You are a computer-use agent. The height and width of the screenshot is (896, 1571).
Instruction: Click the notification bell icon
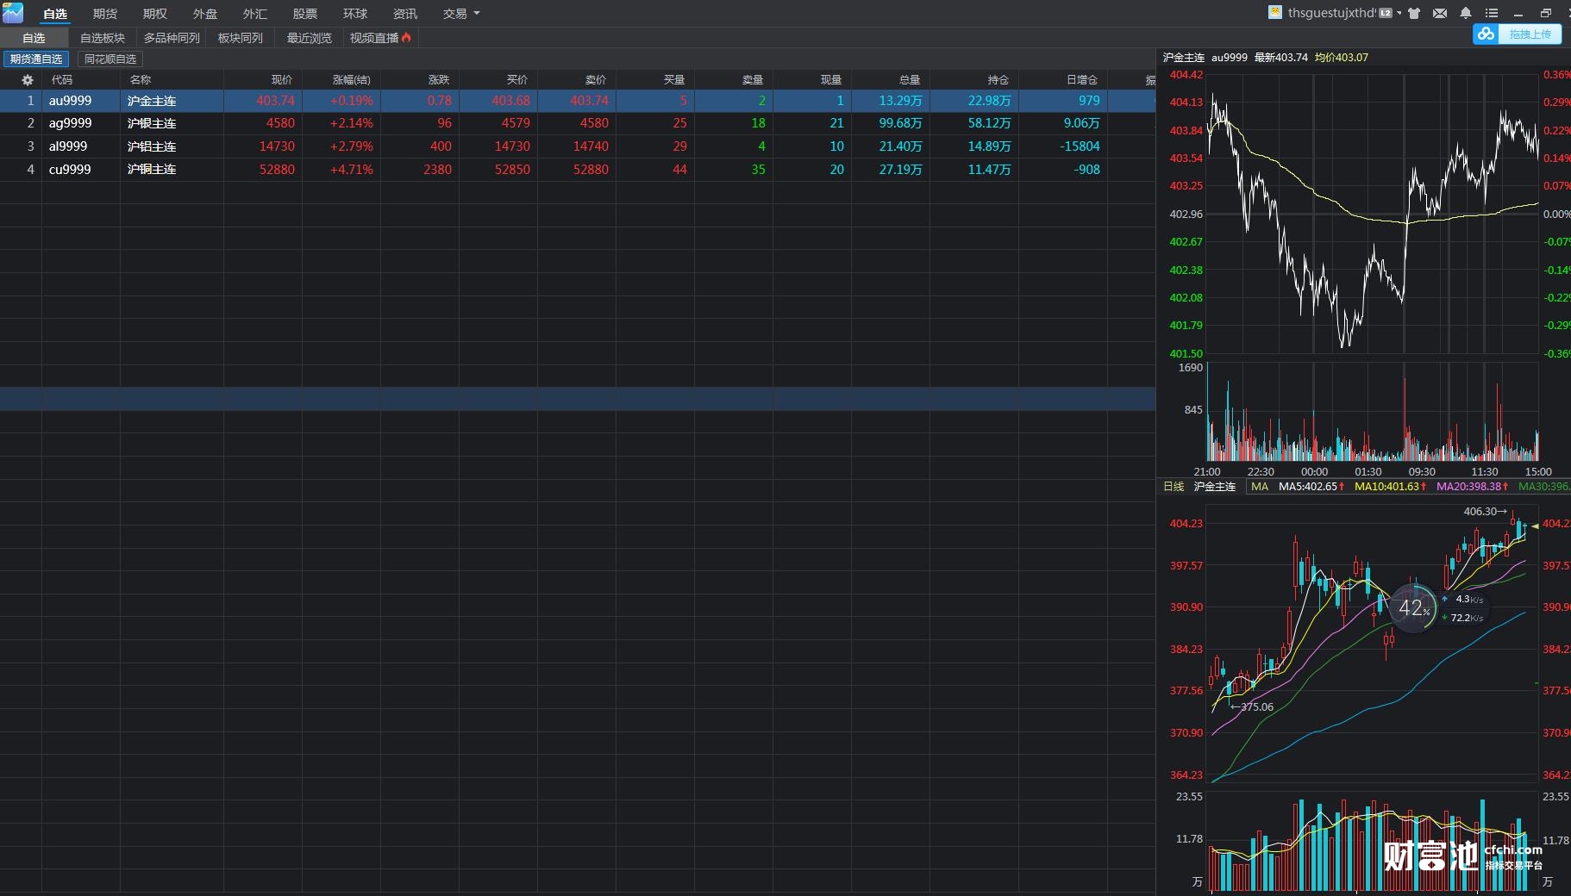[x=1466, y=13]
